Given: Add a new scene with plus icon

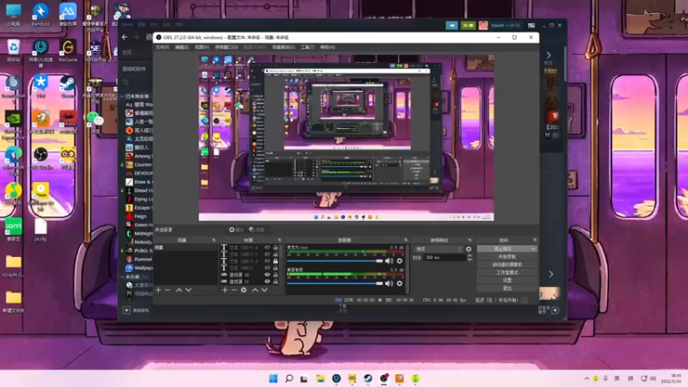Looking at the screenshot, I should tap(158, 290).
